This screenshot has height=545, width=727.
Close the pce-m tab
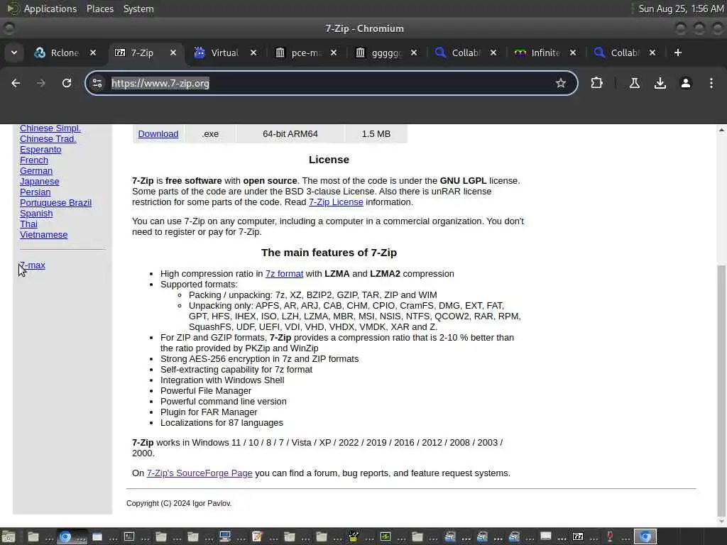click(334, 53)
